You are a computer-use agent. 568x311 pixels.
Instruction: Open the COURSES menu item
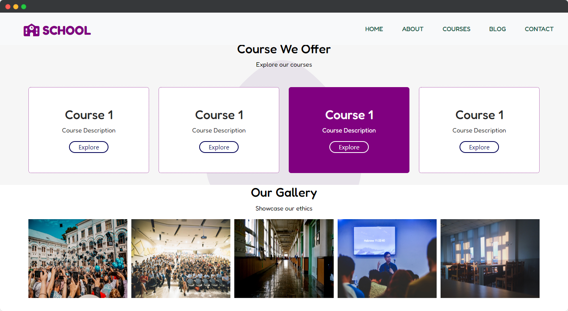(456, 29)
